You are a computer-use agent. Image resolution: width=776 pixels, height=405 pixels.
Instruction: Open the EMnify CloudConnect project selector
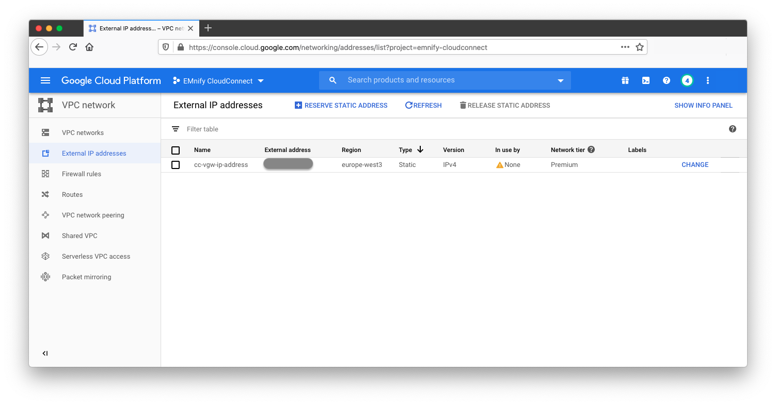coord(217,80)
